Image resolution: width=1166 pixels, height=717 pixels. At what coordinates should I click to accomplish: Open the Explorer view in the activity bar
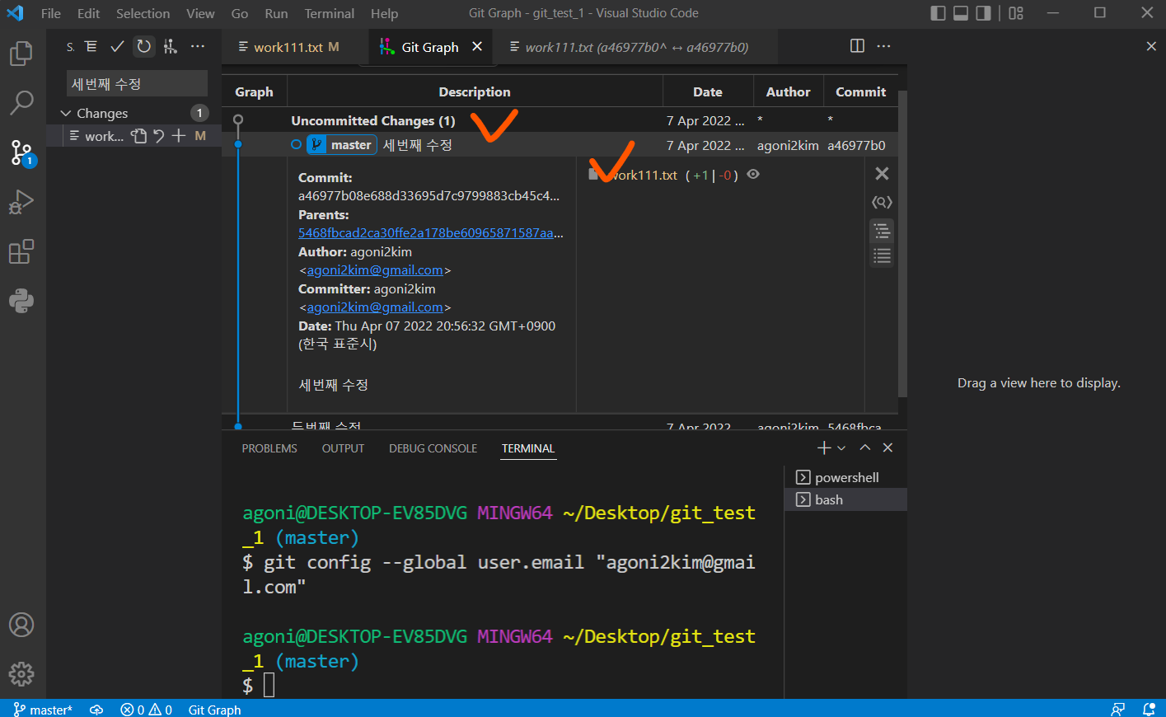tap(21, 54)
